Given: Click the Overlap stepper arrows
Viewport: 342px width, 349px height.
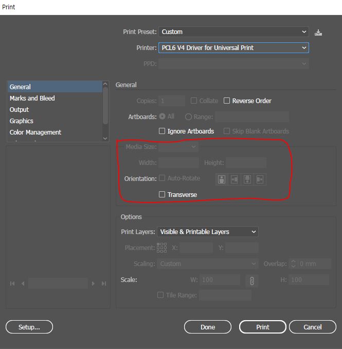Looking at the screenshot, I should pyautogui.click(x=293, y=264).
